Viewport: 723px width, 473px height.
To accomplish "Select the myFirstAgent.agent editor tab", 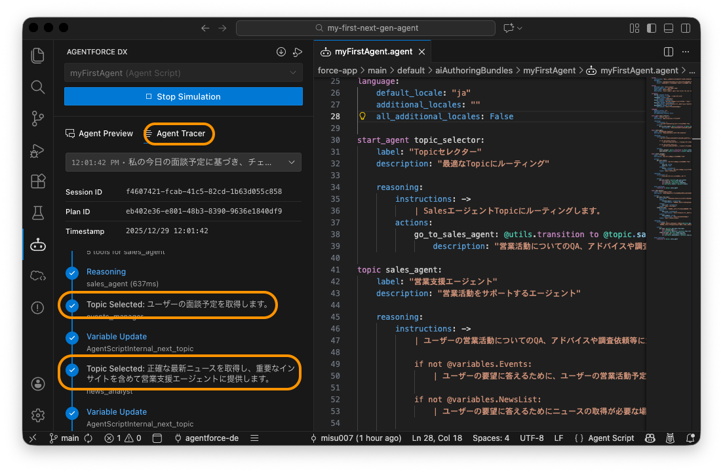I will coord(372,52).
